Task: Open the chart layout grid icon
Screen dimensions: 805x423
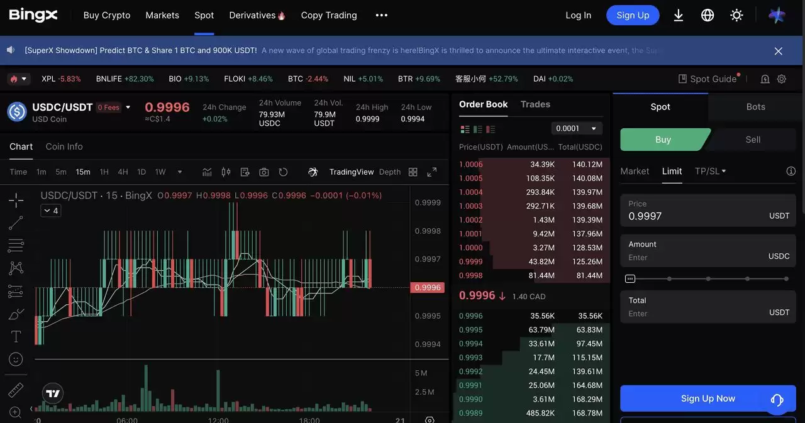Action: (x=413, y=171)
